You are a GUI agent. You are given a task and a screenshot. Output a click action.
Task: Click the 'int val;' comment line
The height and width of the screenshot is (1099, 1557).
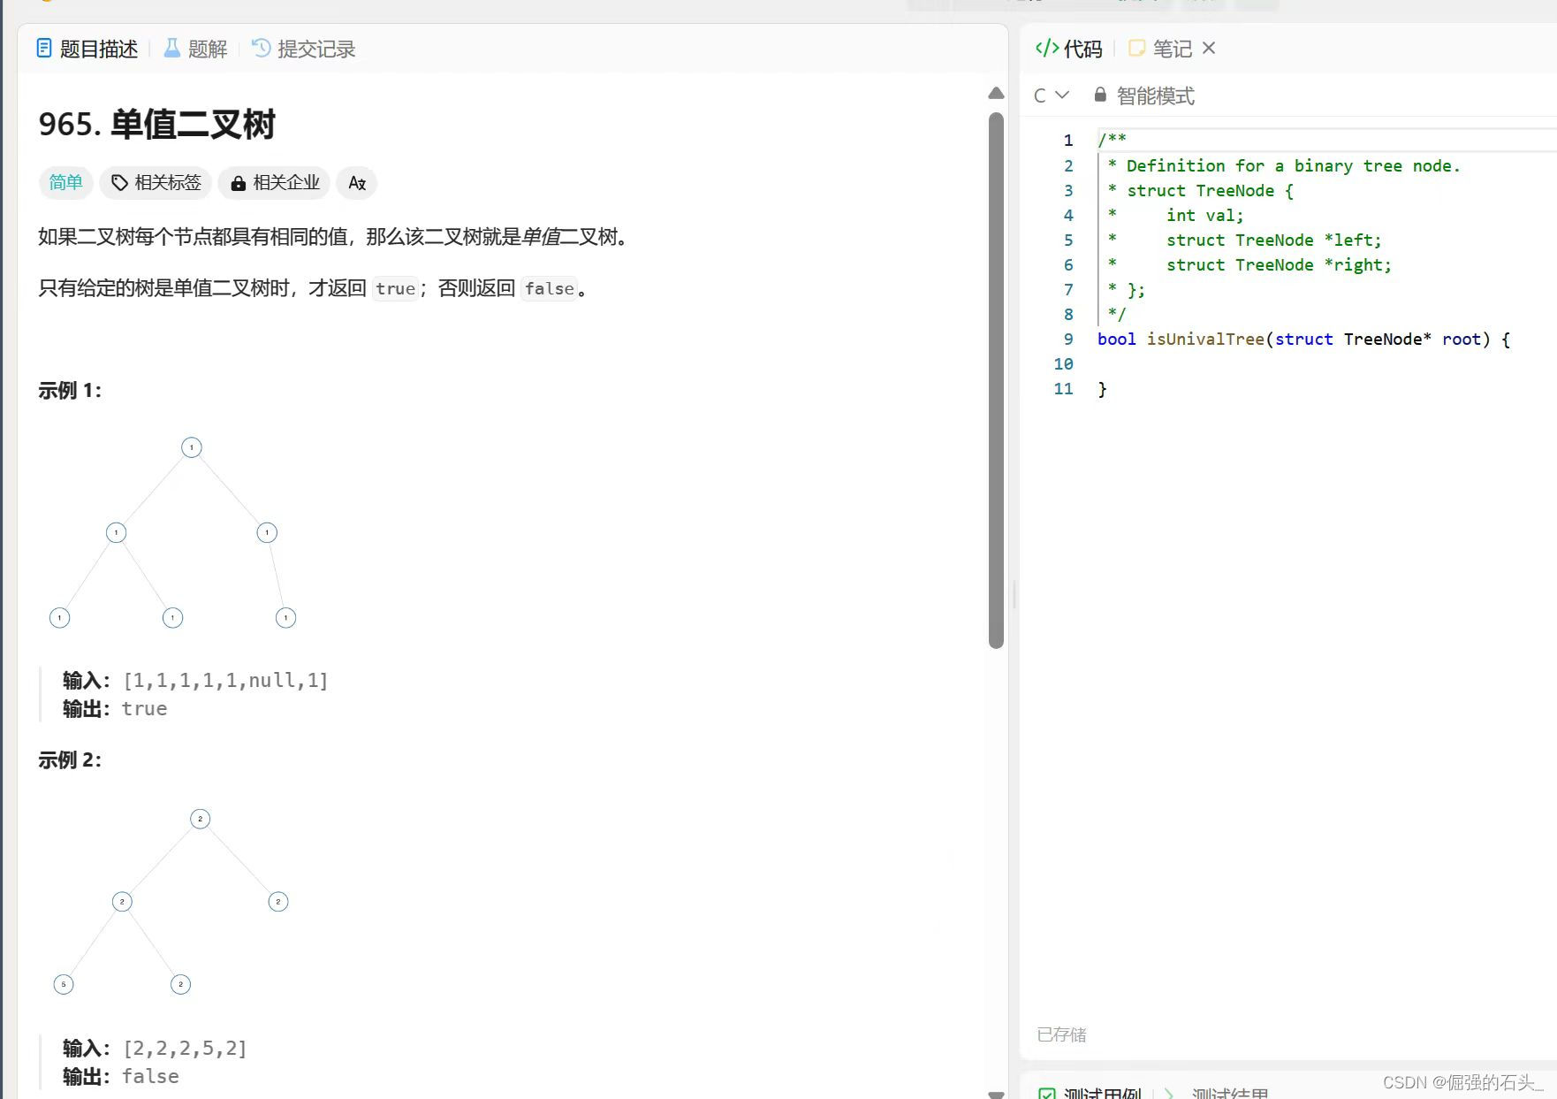tap(1204, 216)
